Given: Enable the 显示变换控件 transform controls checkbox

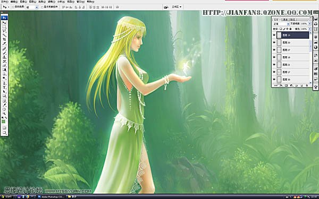Looking at the screenshot, I should click(x=43, y=7).
